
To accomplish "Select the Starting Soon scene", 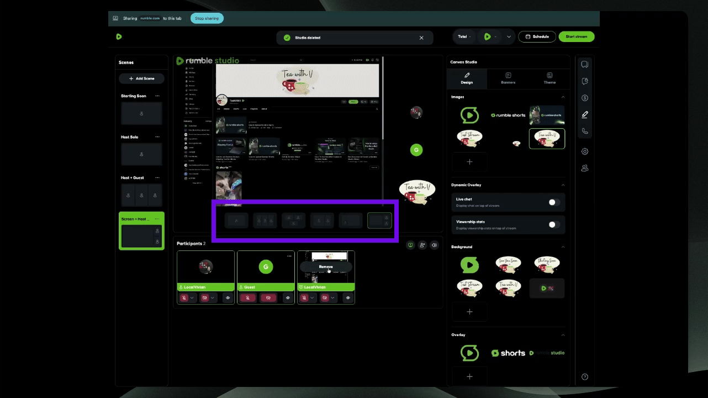I will tap(141, 113).
